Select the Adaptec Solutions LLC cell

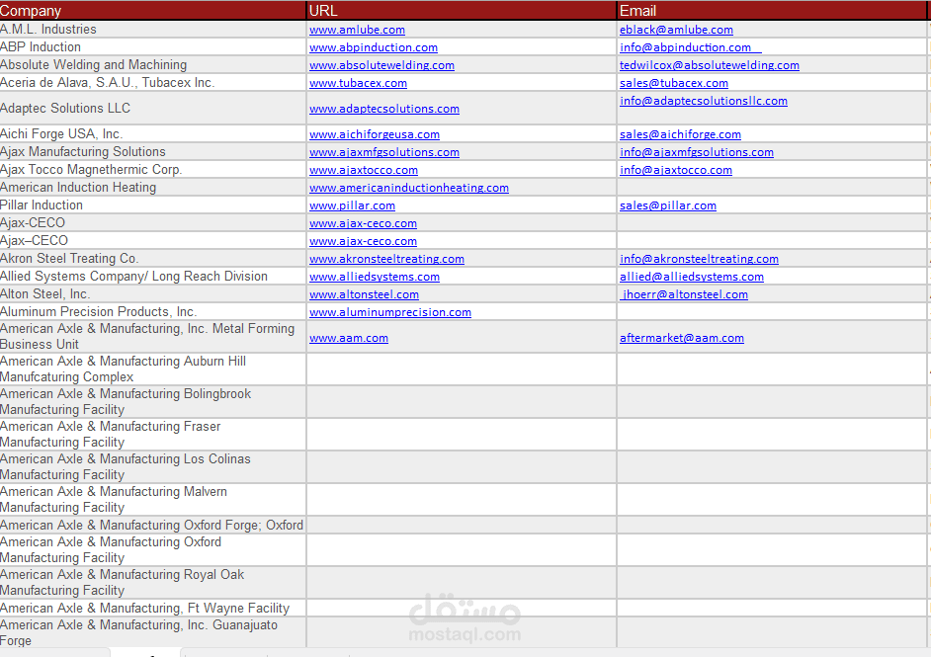152,108
